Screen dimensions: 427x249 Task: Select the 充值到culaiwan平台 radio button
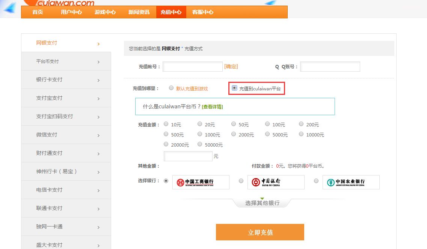pos(234,88)
